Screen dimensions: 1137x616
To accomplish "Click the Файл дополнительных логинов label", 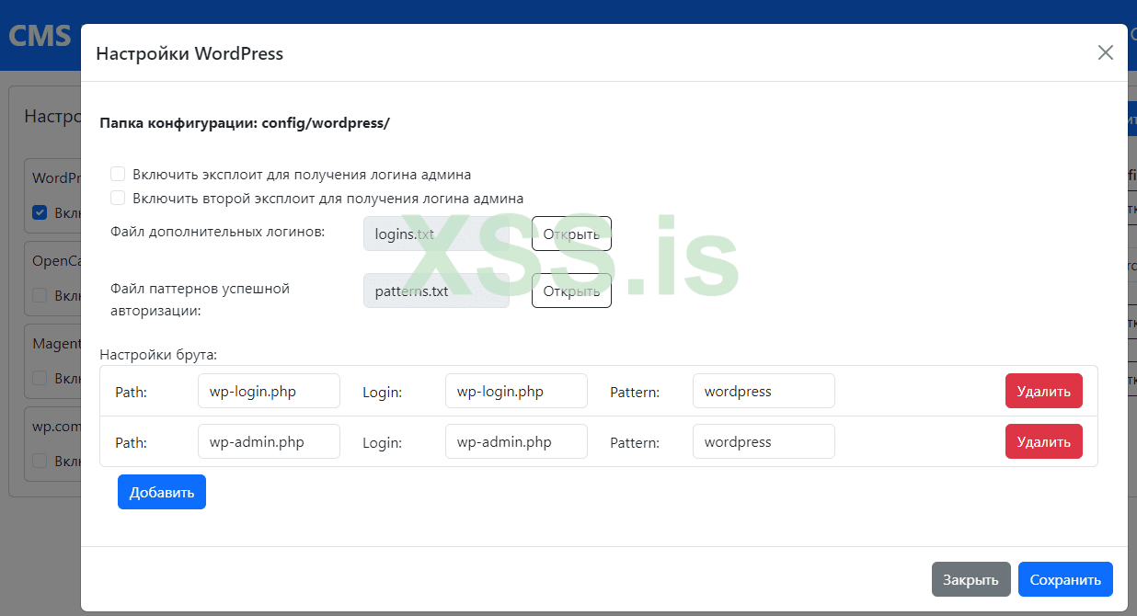I will click(217, 232).
